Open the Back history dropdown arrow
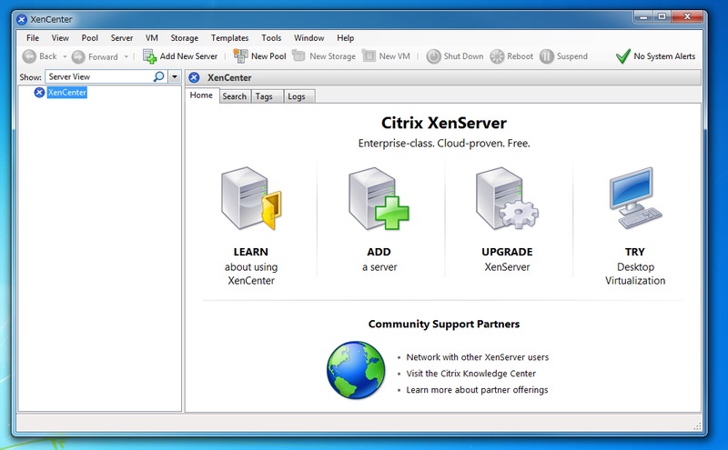Screen dimensions: 728x450 (65, 56)
